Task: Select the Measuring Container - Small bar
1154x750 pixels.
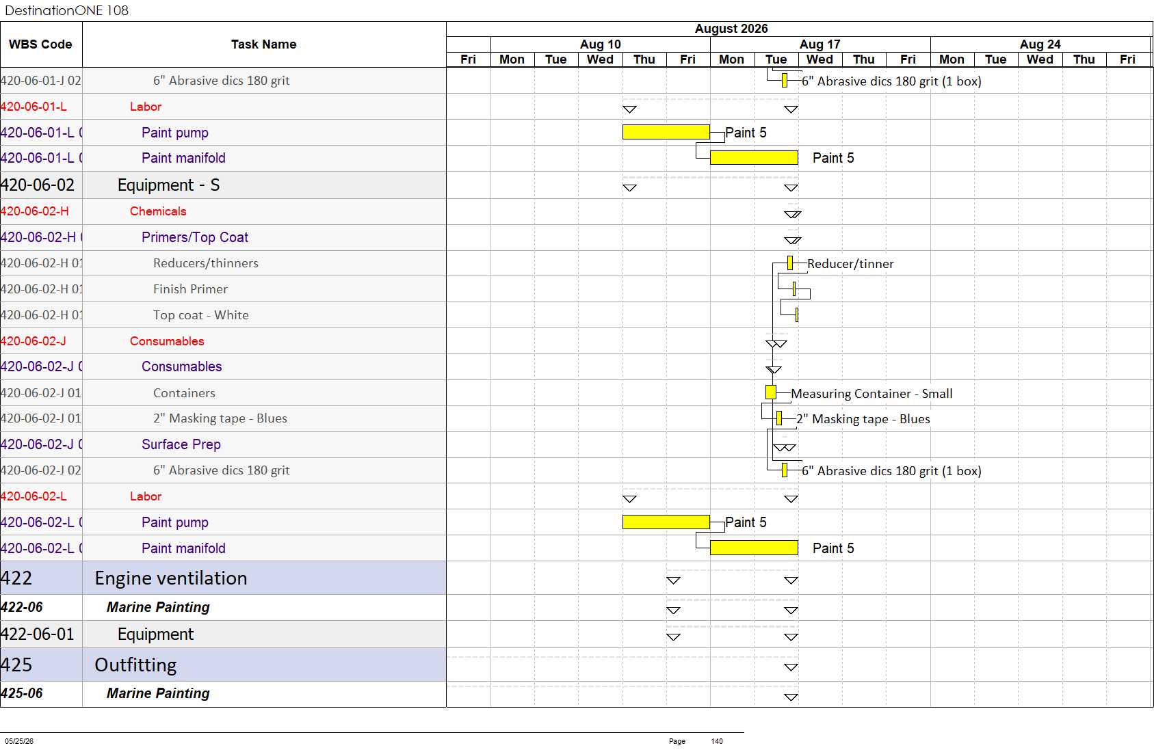Action: tap(771, 392)
